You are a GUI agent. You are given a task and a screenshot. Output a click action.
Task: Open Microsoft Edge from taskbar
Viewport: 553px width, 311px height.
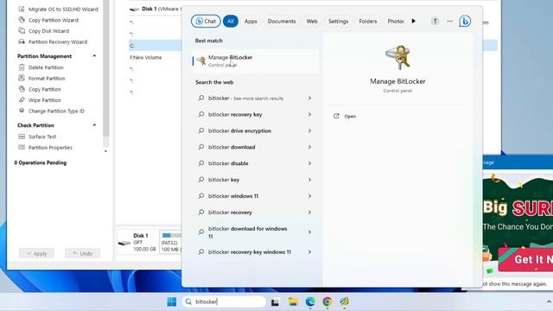[310, 301]
